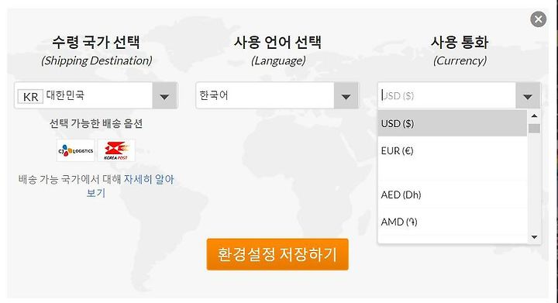The image size is (558, 303).
Task: Select USD ($) from currency list
Action: pos(453,123)
